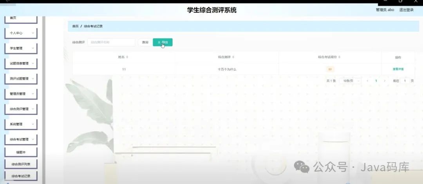Click the 姓名 cell showing 11

click(x=124, y=70)
